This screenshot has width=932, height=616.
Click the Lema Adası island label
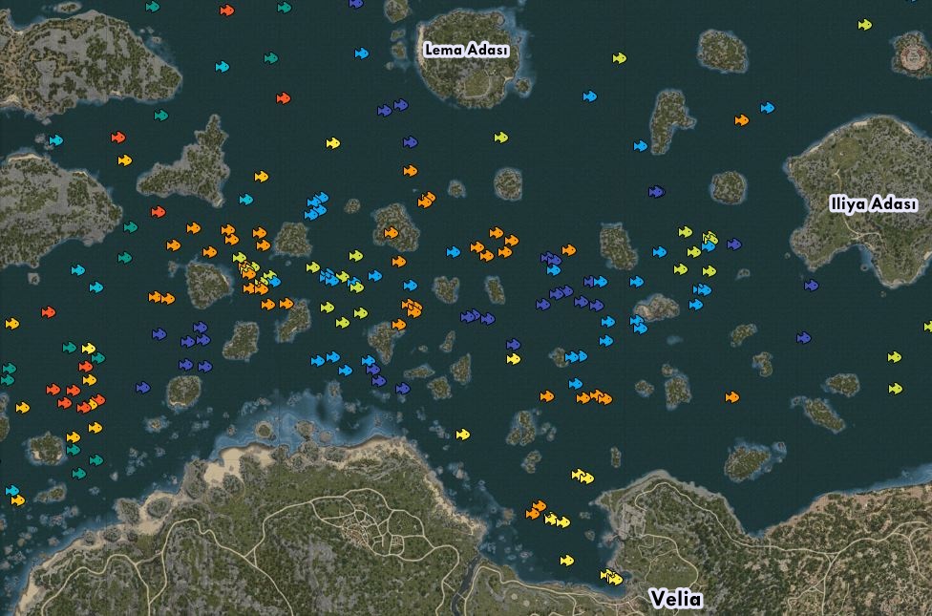(x=466, y=51)
